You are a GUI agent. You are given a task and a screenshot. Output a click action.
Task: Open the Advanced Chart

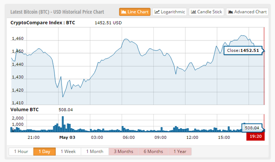tap(247, 12)
